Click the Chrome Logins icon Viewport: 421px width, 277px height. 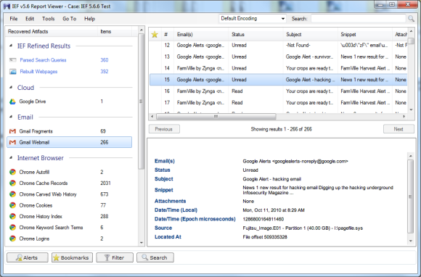(12, 239)
